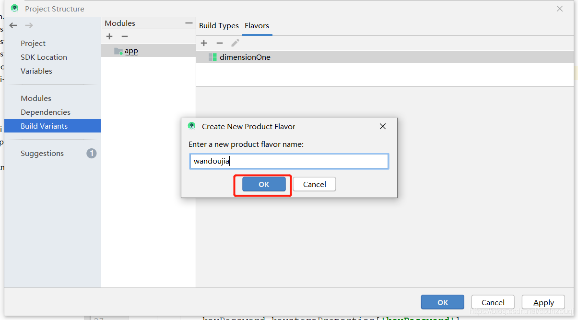Click the app module folder icon

118,51
